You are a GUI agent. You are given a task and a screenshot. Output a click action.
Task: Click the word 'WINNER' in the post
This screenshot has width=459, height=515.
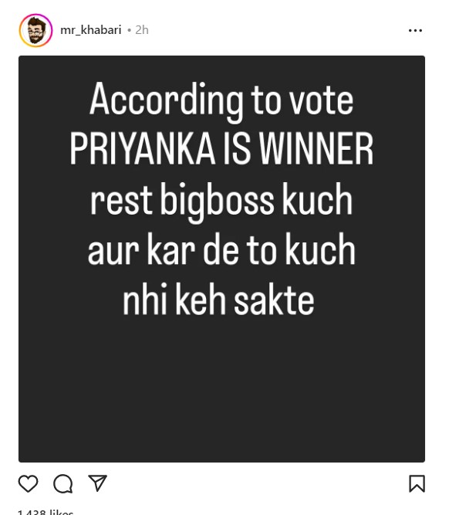coord(316,148)
